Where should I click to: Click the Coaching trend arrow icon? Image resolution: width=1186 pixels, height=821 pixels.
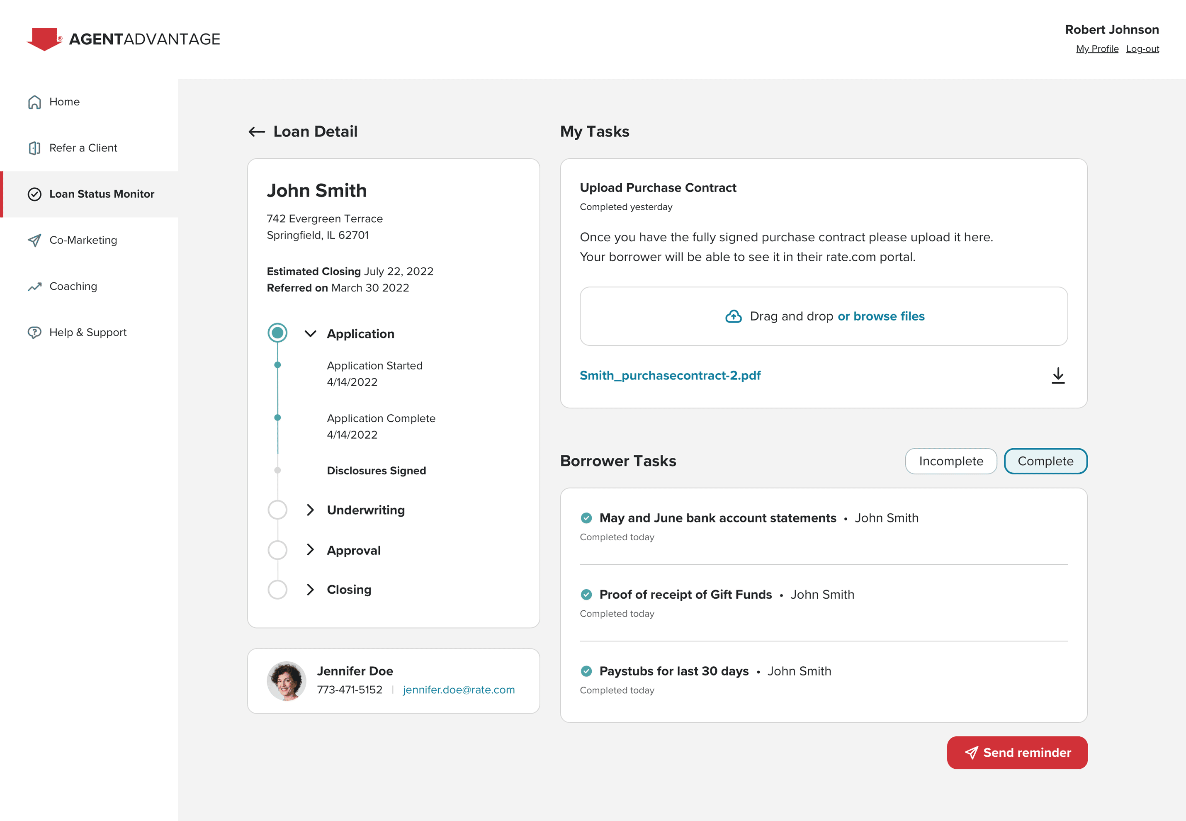[34, 287]
